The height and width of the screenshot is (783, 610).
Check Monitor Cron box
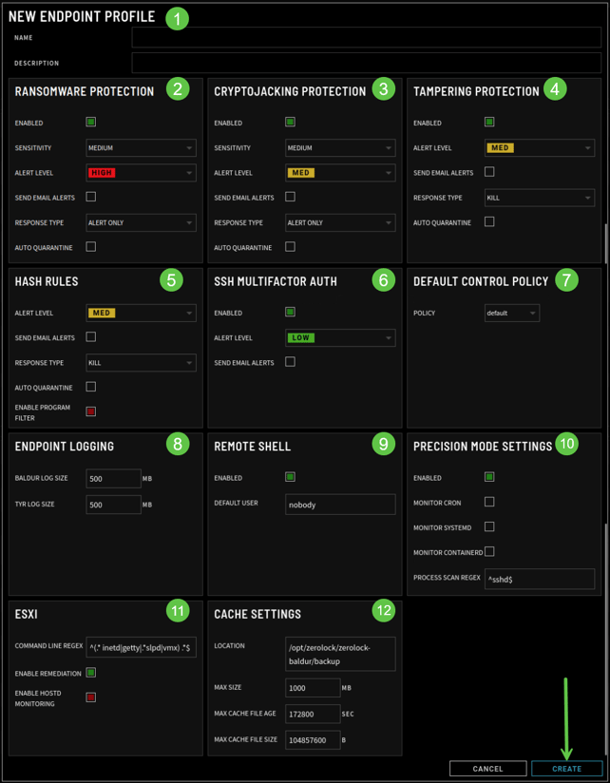click(x=489, y=502)
